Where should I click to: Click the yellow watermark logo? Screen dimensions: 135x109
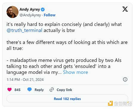coord(110,103)
